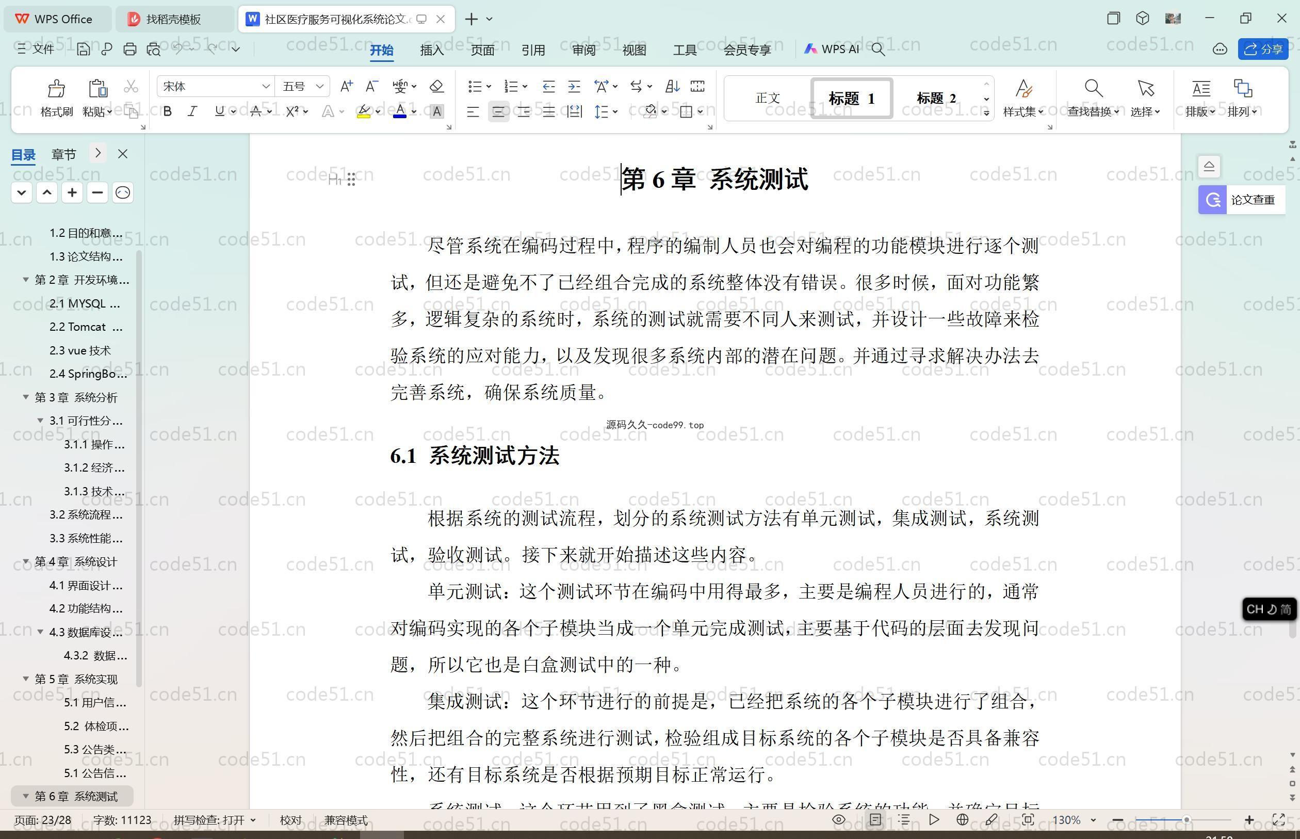Image resolution: width=1300 pixels, height=839 pixels.
Task: Click the Style Set (样式集) icon
Action: [x=1023, y=88]
